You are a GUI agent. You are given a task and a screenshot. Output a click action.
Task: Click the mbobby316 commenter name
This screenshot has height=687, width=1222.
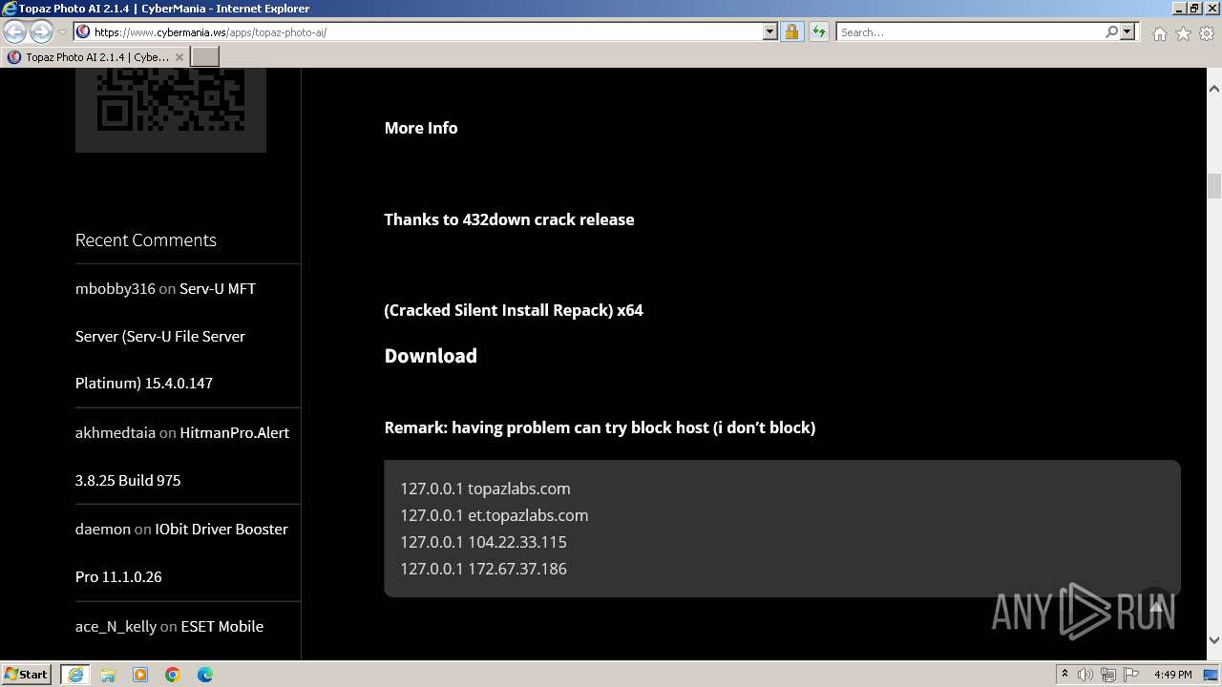click(116, 288)
